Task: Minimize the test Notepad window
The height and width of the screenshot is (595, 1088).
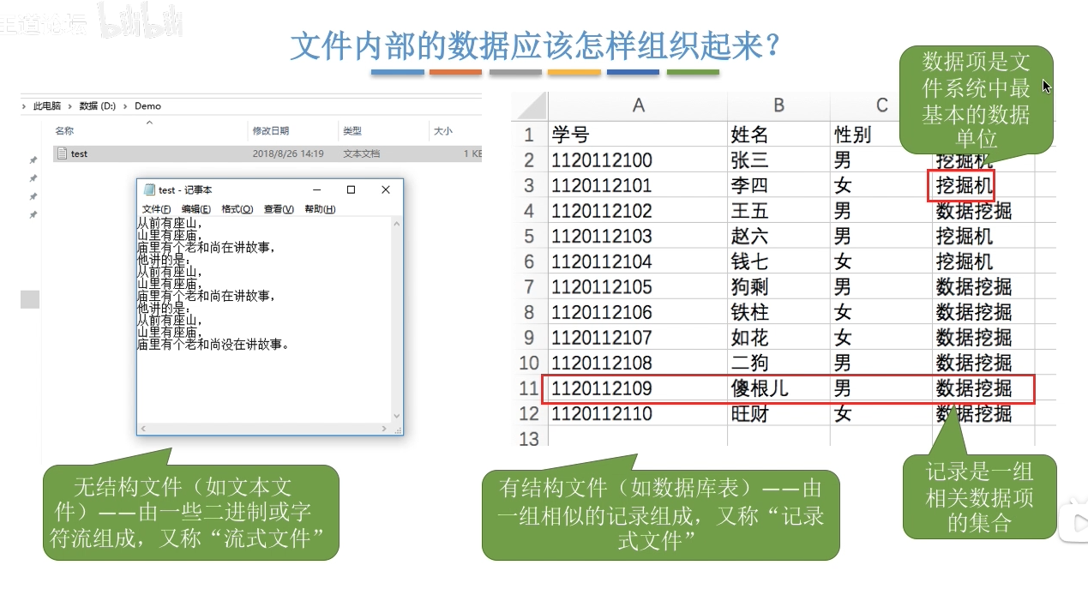Action: coord(317,189)
